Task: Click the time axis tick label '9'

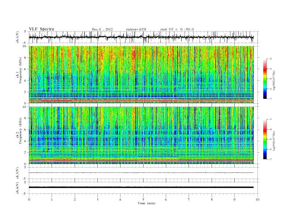Action: [x=234, y=199]
